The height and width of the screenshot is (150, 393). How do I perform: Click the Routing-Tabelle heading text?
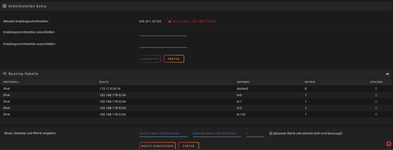click(x=23, y=74)
